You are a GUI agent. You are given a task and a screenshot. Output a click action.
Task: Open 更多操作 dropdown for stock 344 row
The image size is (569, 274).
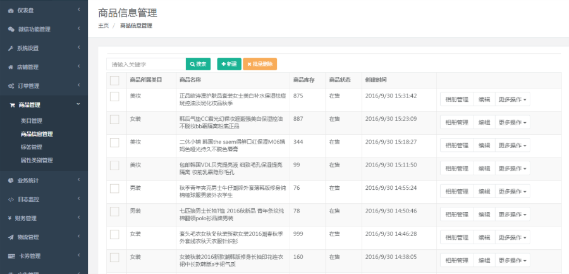(512, 146)
